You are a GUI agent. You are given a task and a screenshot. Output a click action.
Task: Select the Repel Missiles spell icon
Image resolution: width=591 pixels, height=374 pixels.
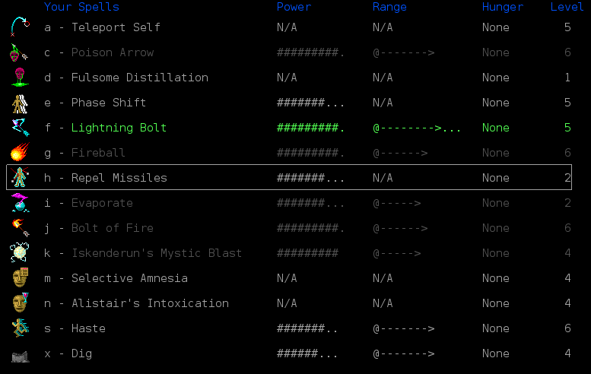coord(20,178)
